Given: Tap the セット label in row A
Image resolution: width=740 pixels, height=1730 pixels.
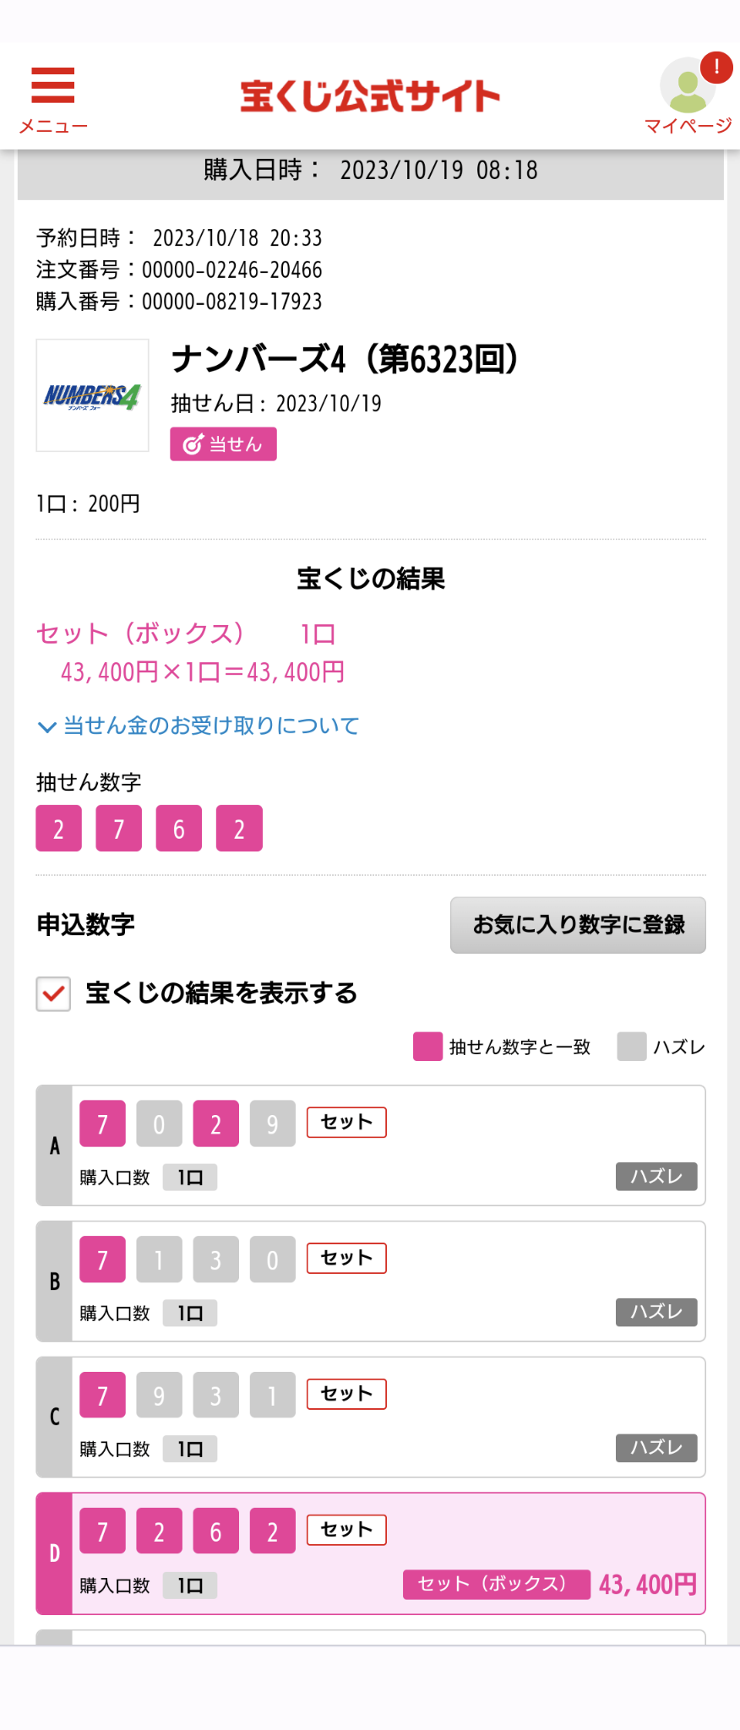Looking at the screenshot, I should 346,1123.
